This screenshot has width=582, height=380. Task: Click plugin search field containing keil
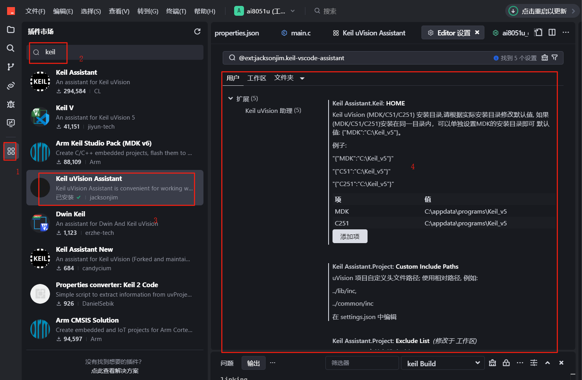point(115,52)
